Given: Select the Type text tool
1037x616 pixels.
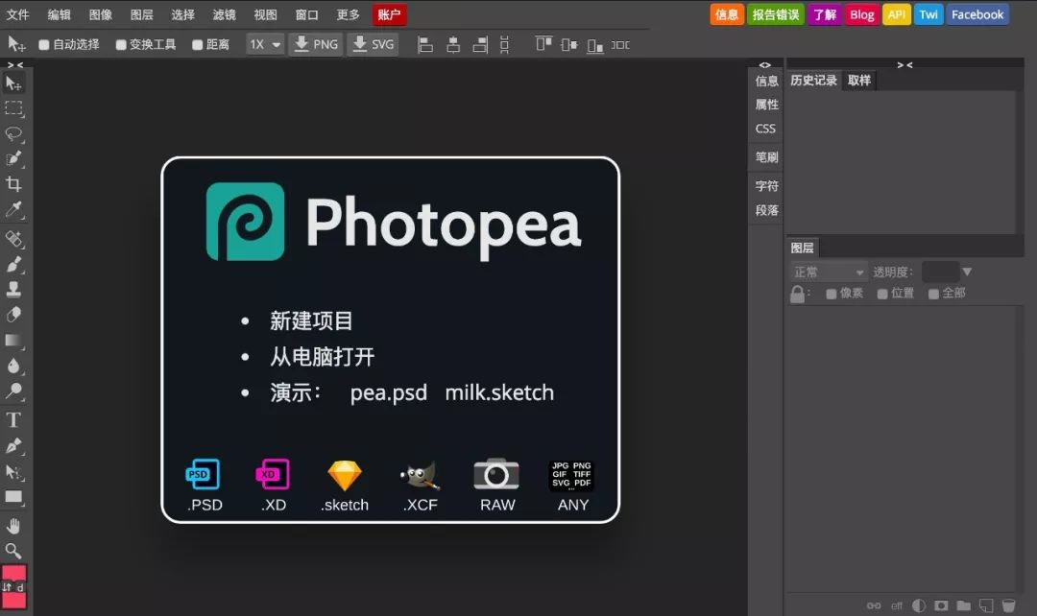Looking at the screenshot, I should (13, 419).
